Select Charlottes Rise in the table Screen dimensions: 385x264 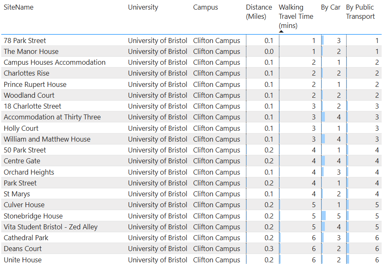[27, 73]
